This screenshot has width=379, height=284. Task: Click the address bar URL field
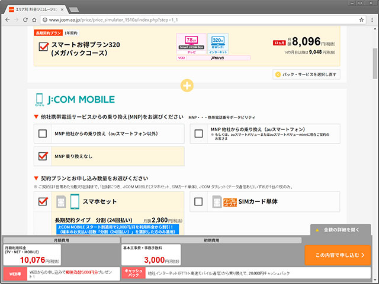point(203,20)
